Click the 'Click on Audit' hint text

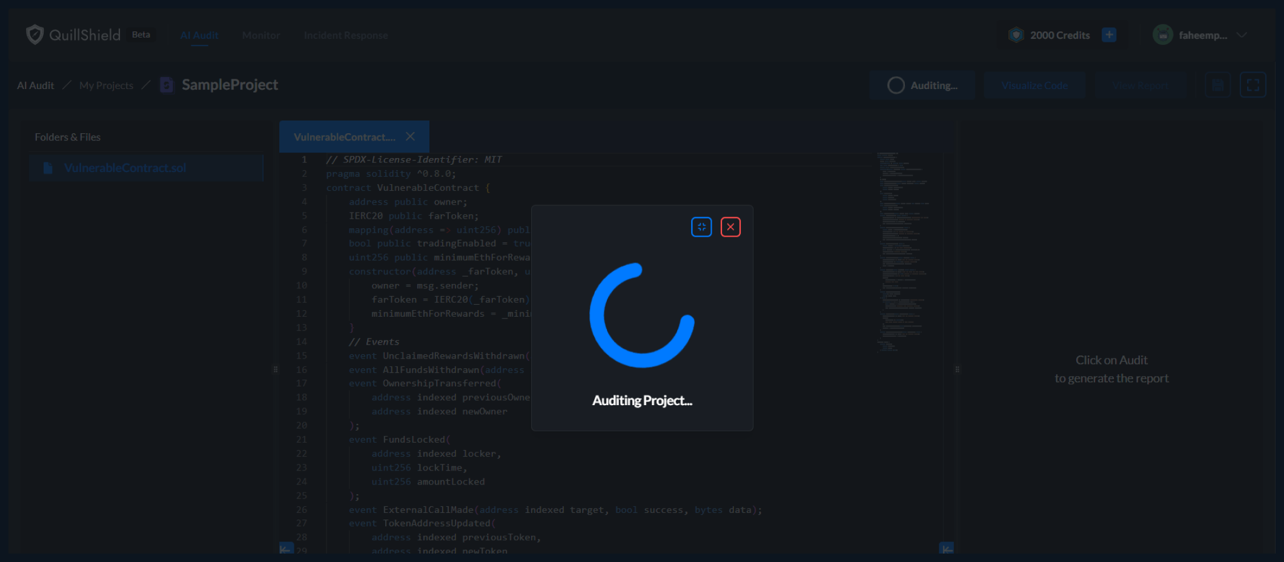1111,360
